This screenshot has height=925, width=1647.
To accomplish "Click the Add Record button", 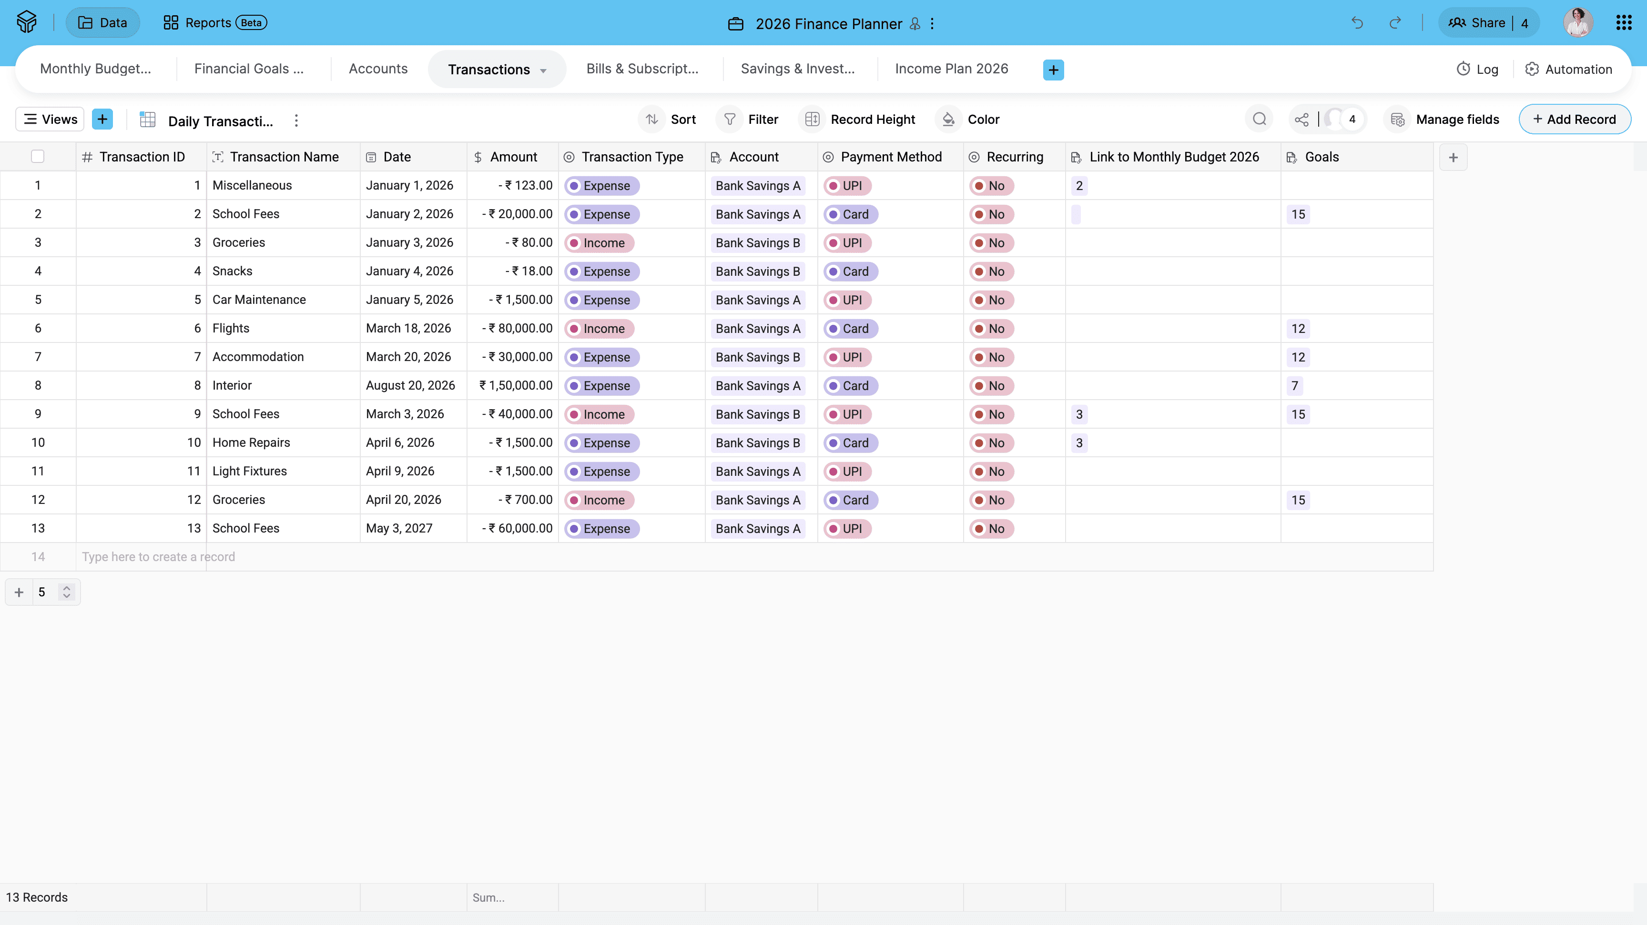I will (1574, 120).
